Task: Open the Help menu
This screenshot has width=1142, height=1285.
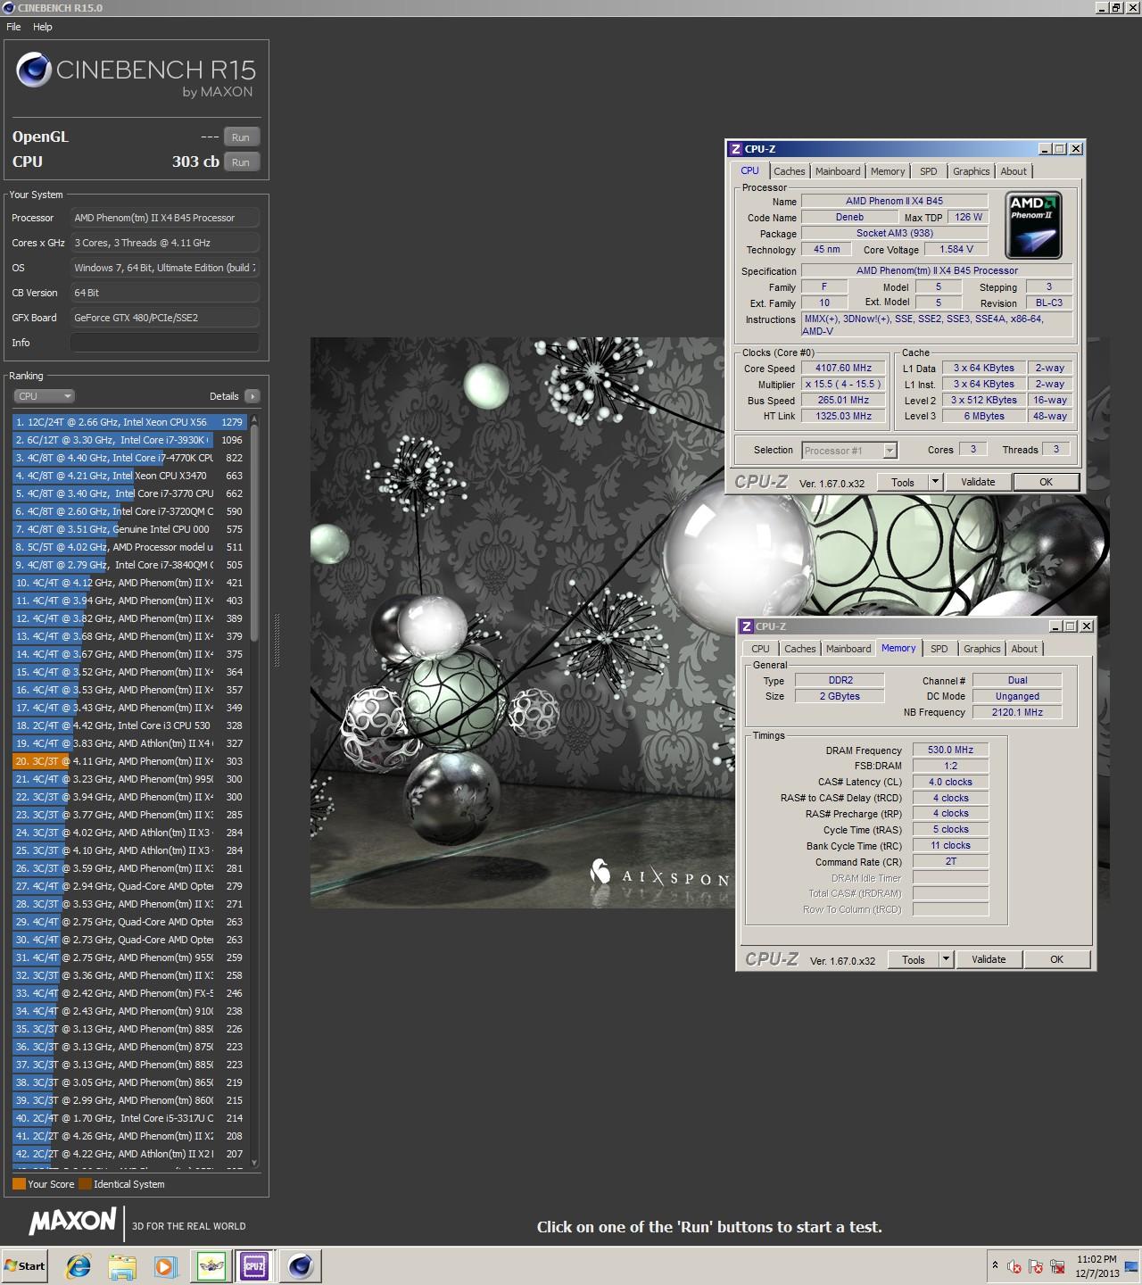Action: click(43, 27)
